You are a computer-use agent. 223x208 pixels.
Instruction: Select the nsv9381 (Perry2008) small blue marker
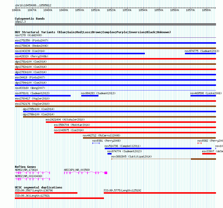(x=96, y=143)
